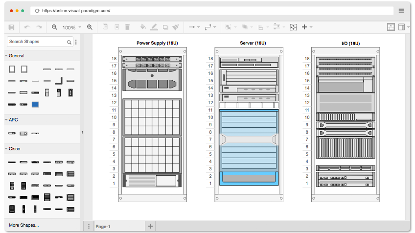Zoom out of the canvas
Image resolution: width=415 pixels, height=233 pixels.
coord(54,27)
